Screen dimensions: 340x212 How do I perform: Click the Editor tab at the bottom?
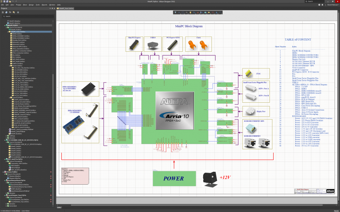59,207
